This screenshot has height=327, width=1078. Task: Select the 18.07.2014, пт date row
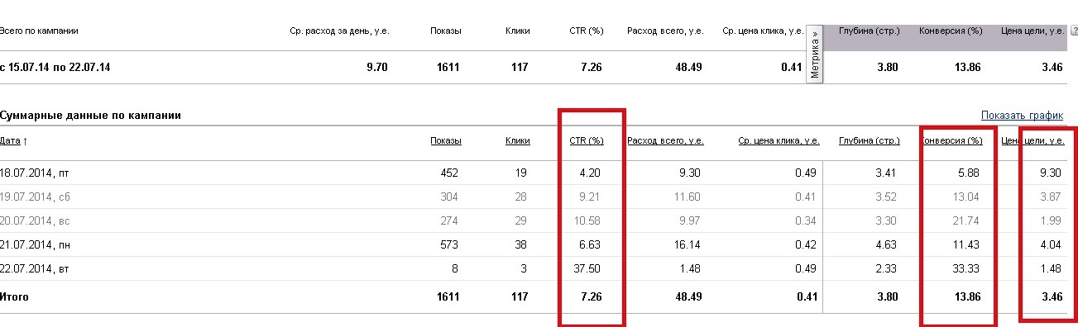[x=538, y=173]
